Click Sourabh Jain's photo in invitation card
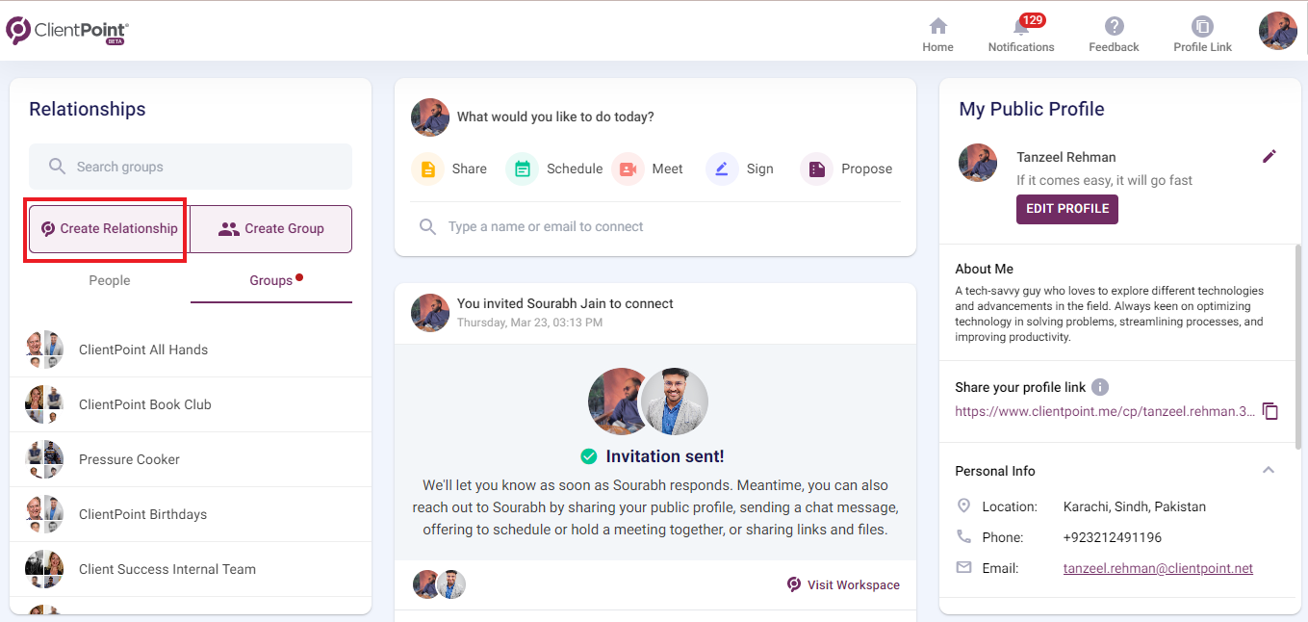This screenshot has width=1308, height=622. (674, 402)
